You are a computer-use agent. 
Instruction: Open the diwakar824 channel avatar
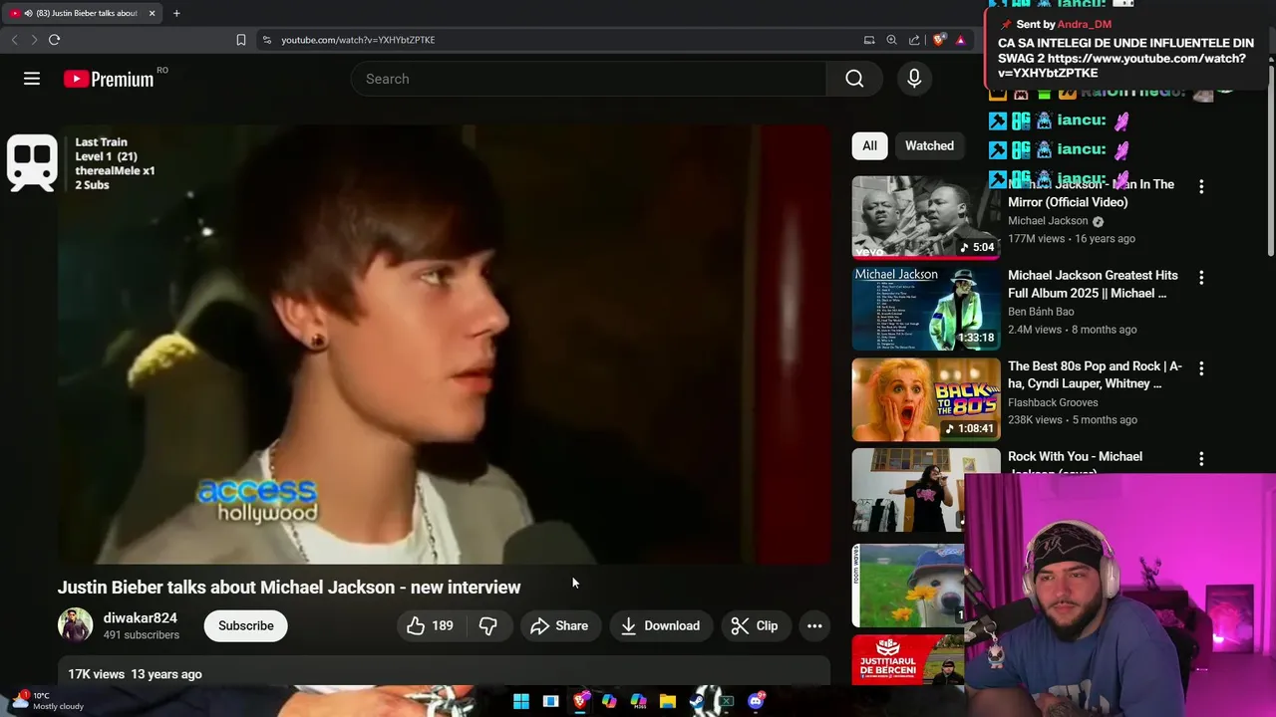click(75, 625)
